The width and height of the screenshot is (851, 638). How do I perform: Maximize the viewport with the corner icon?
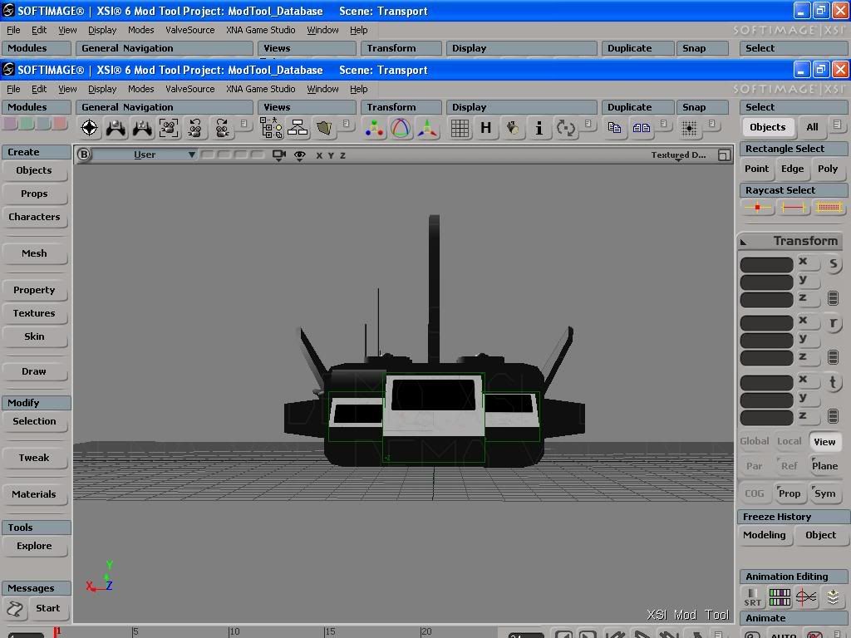(724, 155)
